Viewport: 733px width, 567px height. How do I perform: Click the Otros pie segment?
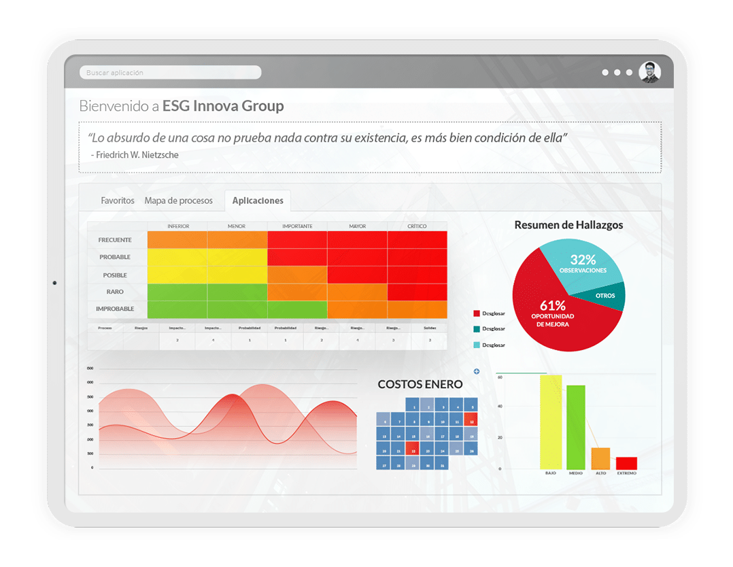(604, 295)
